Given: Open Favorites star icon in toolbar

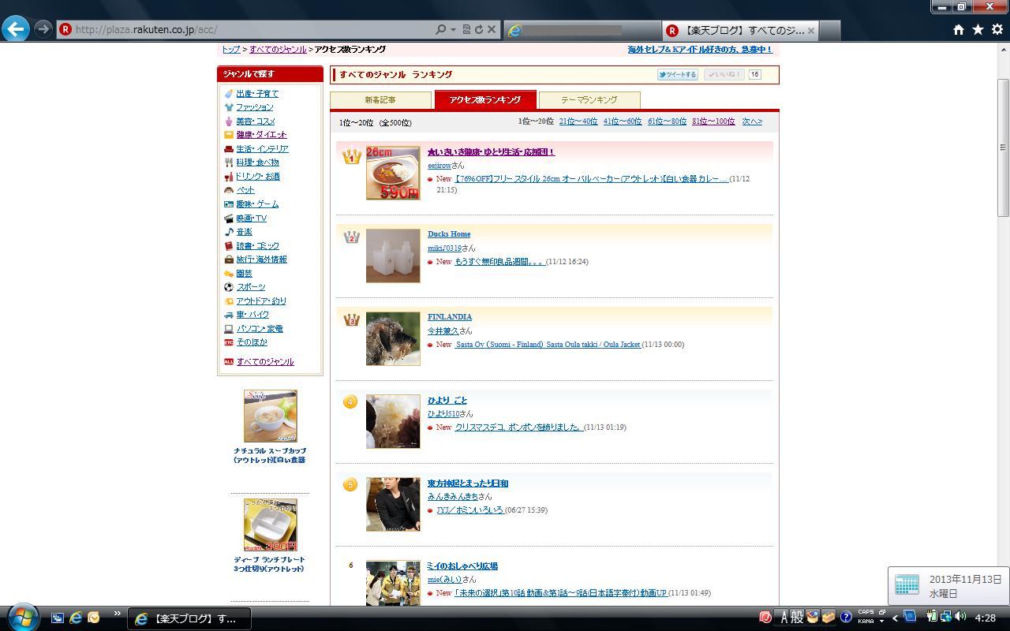Looking at the screenshot, I should tap(978, 29).
